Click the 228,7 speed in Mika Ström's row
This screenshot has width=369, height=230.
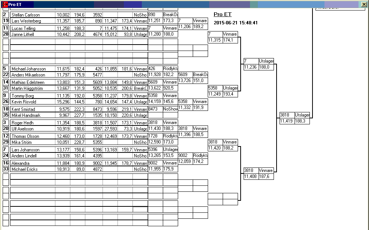pyautogui.click(x=77, y=142)
